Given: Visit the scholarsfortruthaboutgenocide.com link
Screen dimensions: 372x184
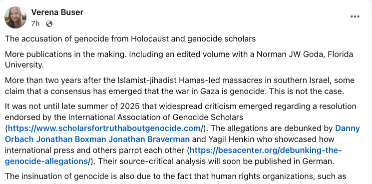Looking at the screenshot, I should (105, 128).
